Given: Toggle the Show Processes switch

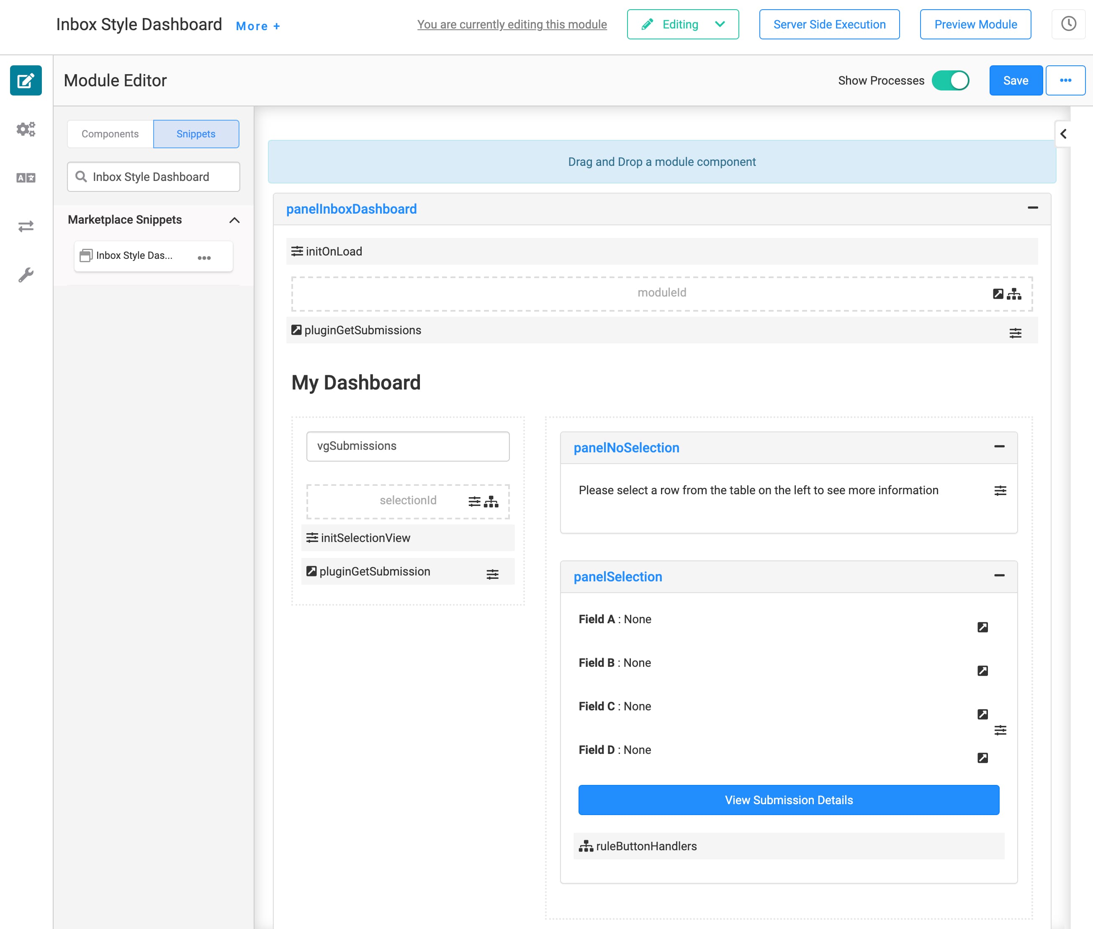Looking at the screenshot, I should point(950,80).
